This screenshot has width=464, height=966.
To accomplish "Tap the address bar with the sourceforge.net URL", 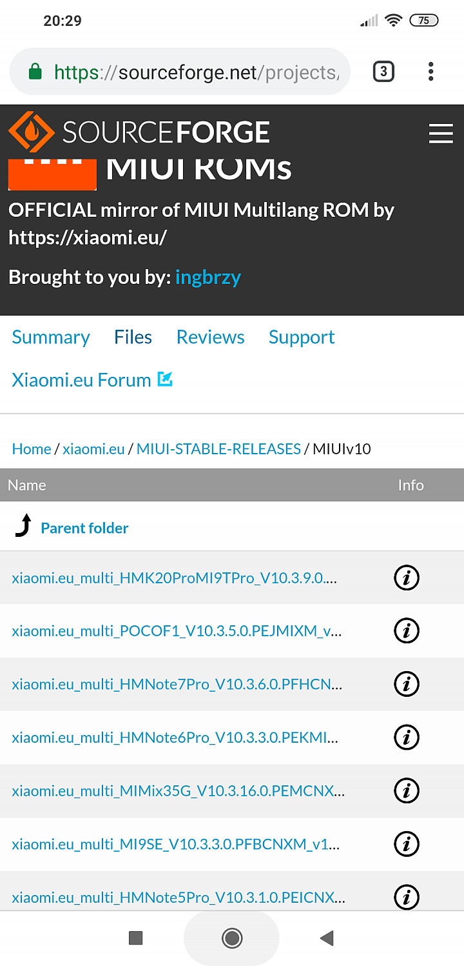I will [x=180, y=72].
